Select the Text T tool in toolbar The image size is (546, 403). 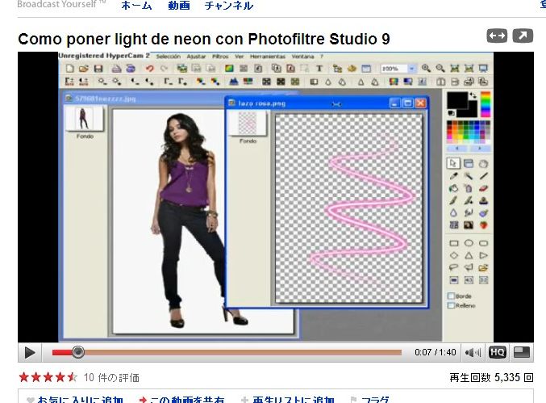coord(319,69)
